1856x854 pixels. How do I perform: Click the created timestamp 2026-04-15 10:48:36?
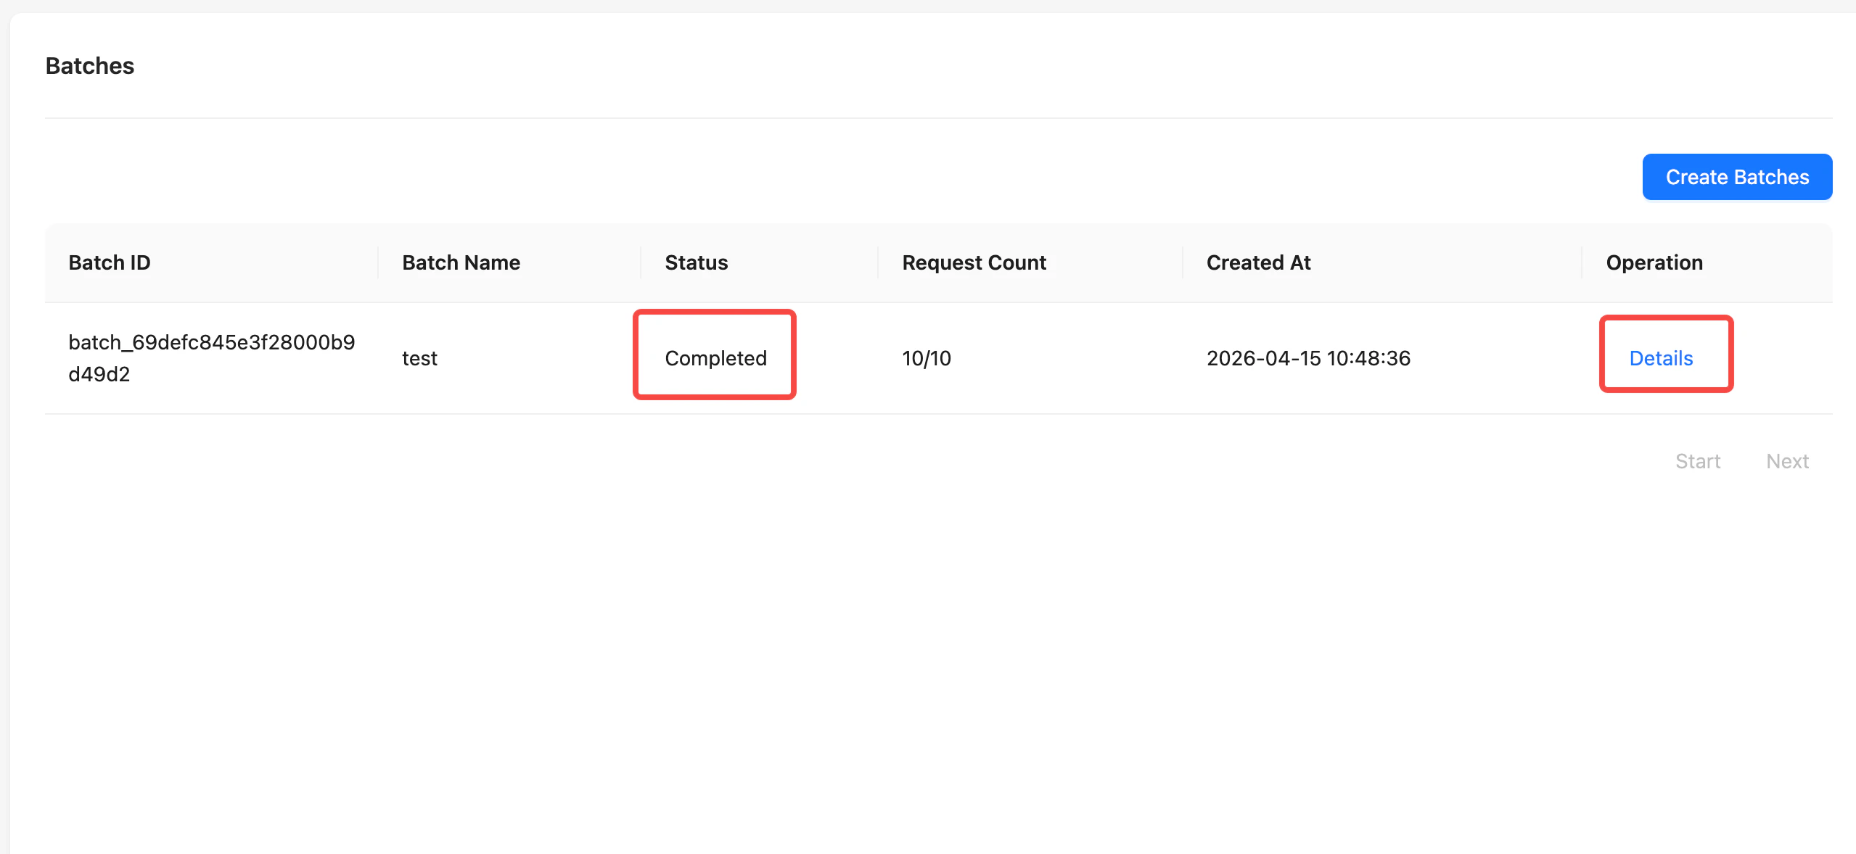[x=1308, y=358]
